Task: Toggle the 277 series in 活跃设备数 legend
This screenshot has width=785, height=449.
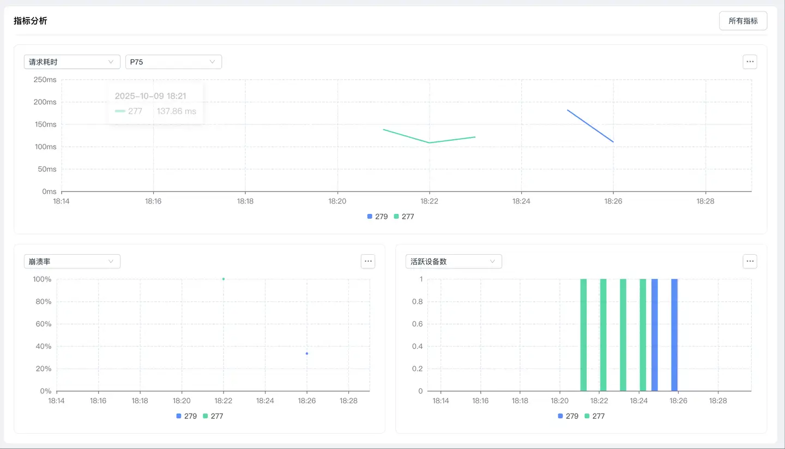Action: 595,416
